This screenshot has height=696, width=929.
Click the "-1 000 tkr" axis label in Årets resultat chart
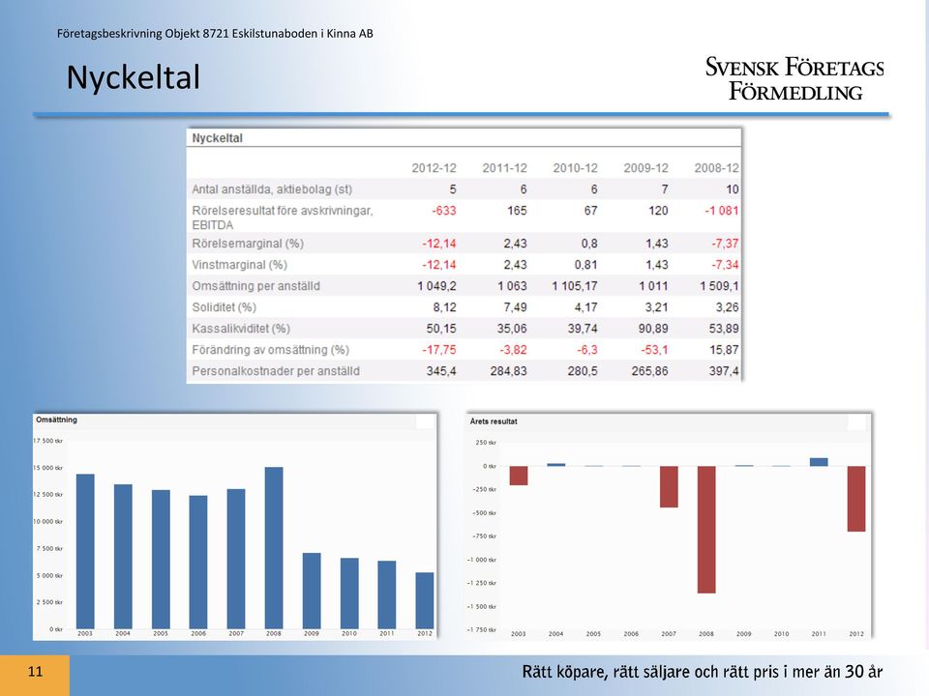click(482, 560)
